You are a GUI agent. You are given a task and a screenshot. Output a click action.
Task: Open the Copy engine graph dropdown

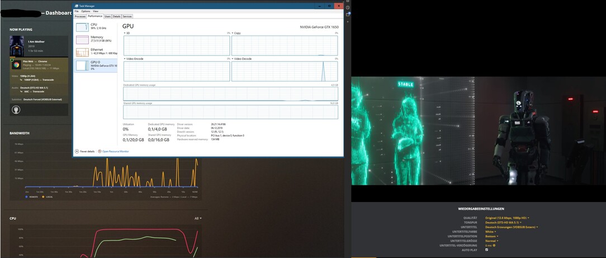pyautogui.click(x=236, y=33)
